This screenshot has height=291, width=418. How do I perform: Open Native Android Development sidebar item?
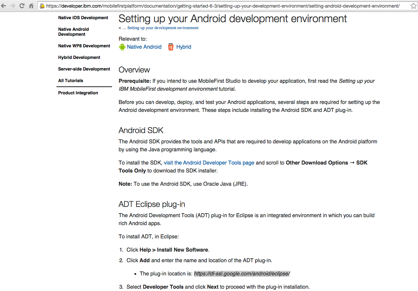point(74,32)
